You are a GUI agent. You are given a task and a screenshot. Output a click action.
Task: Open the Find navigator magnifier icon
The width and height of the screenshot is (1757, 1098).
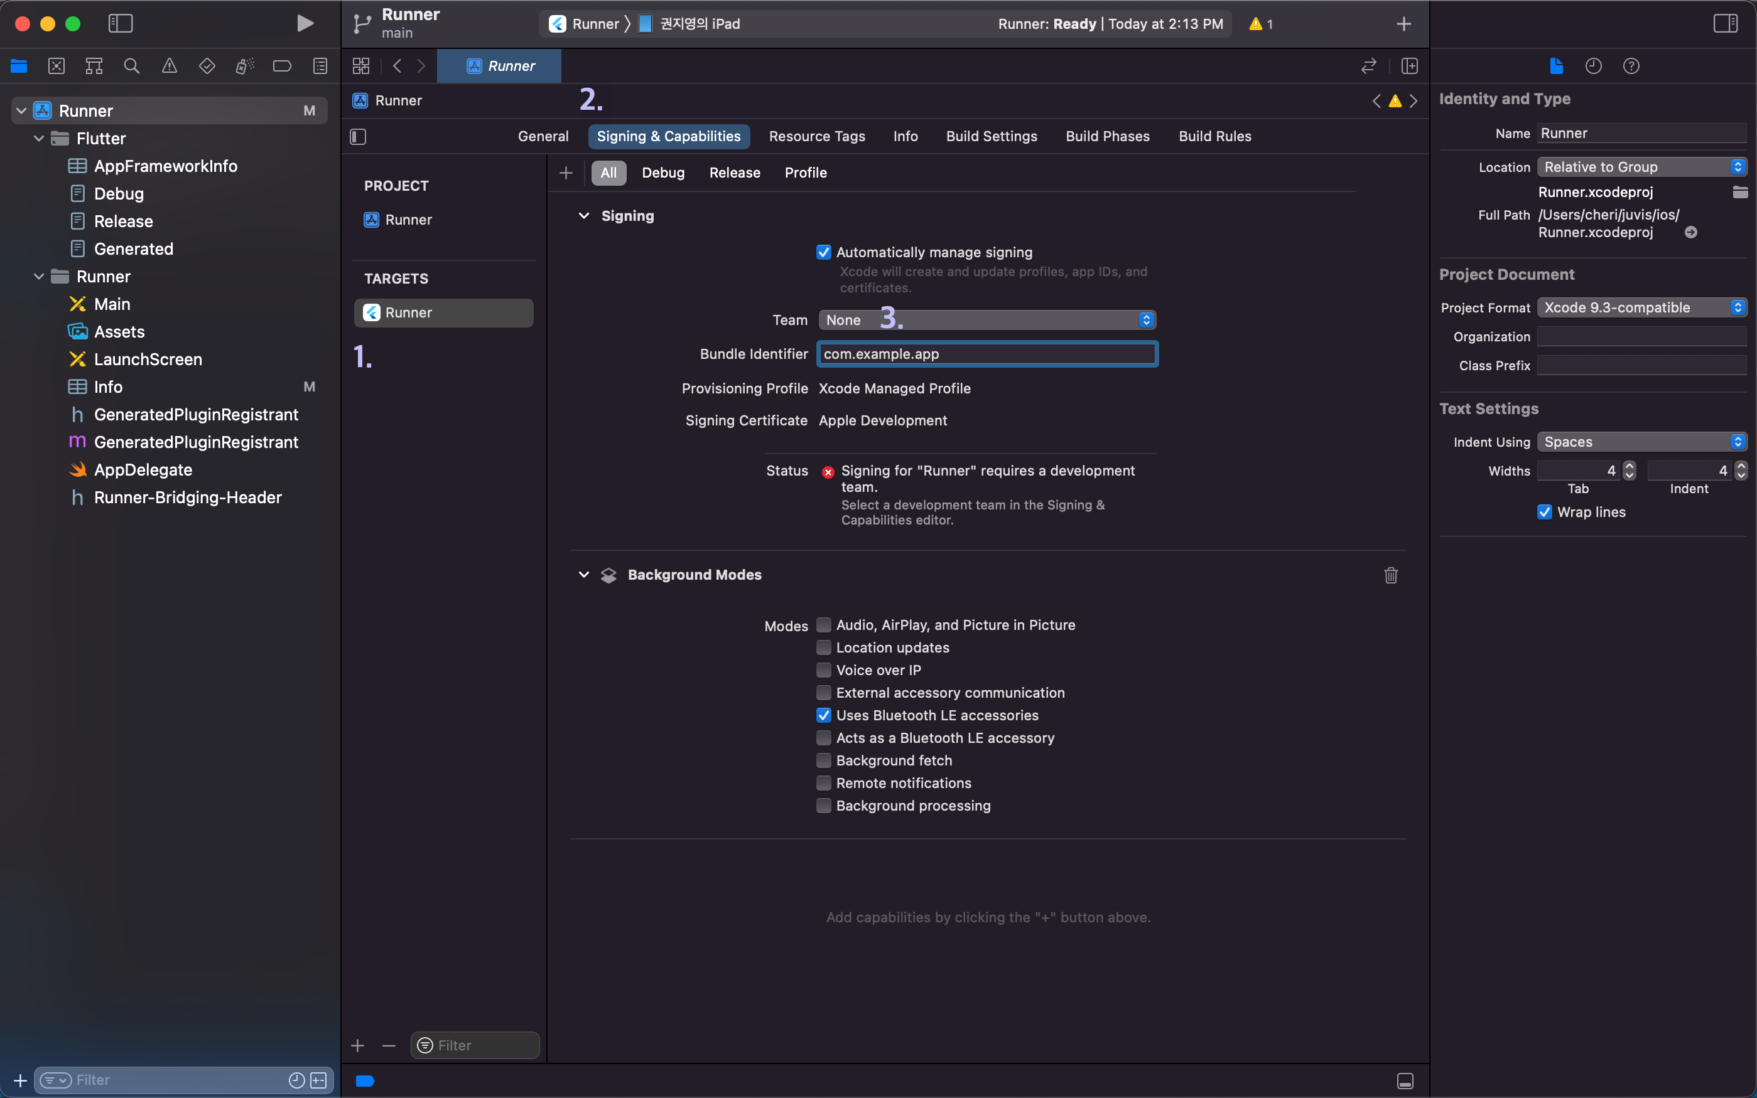point(131,66)
